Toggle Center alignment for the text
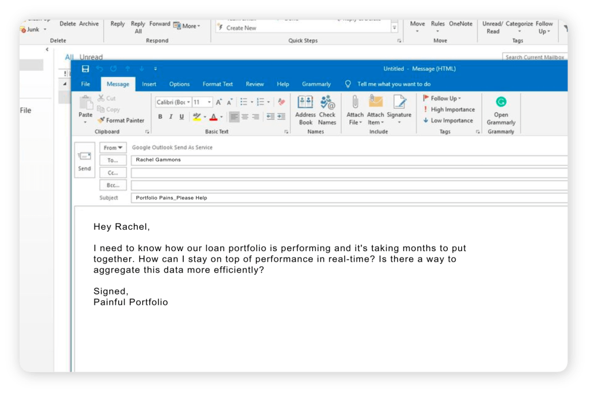The height and width of the screenshot is (394, 590). [x=245, y=117]
